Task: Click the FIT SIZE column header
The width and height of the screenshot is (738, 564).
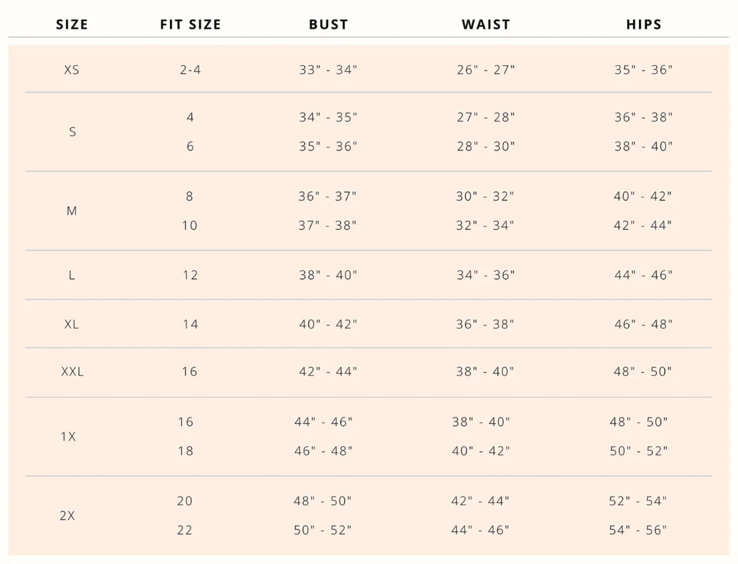Action: [x=191, y=24]
